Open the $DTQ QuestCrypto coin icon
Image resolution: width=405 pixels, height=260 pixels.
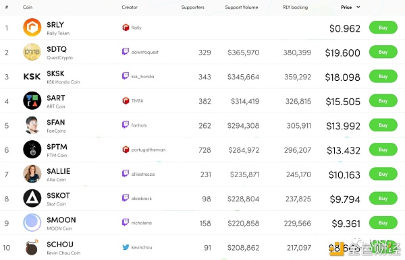click(x=32, y=52)
